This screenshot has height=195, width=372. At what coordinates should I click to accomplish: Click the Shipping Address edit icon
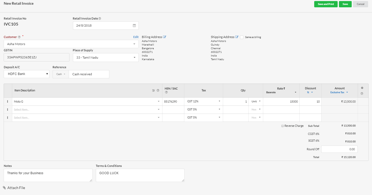(x=237, y=37)
